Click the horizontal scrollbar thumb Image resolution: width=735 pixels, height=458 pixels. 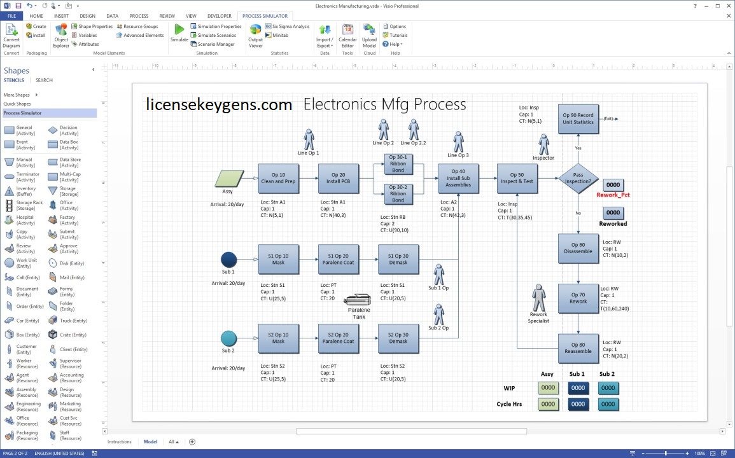[x=411, y=431]
